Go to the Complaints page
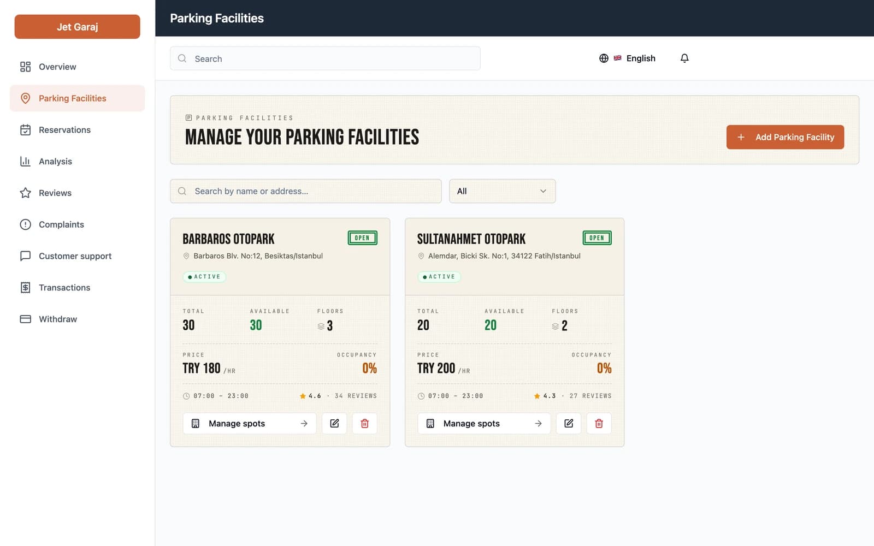The width and height of the screenshot is (874, 546). pyautogui.click(x=77, y=224)
